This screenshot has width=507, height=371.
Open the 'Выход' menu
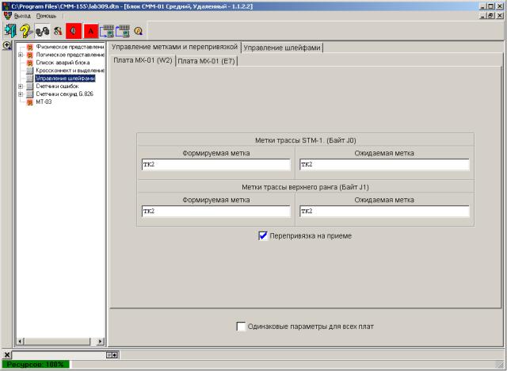22,16
